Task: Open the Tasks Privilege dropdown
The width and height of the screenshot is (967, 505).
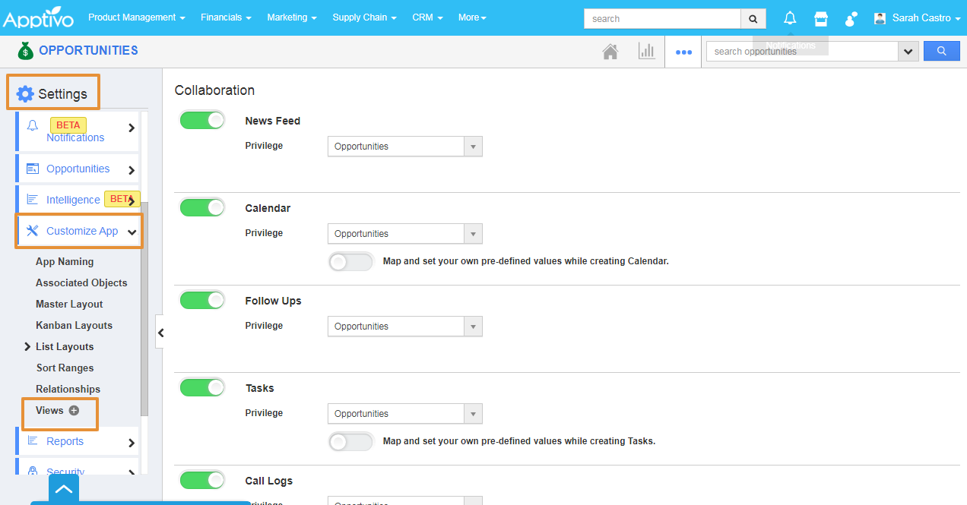Action: pyautogui.click(x=404, y=414)
